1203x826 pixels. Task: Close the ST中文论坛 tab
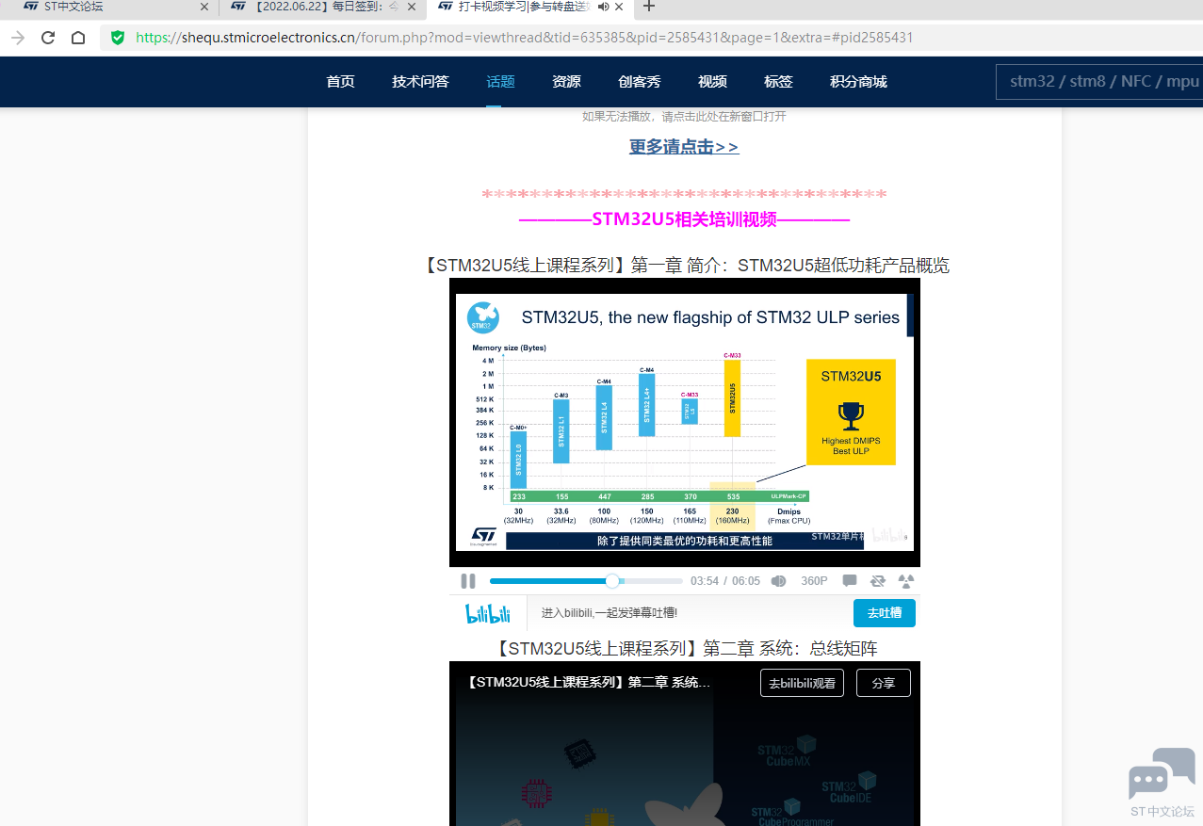204,7
